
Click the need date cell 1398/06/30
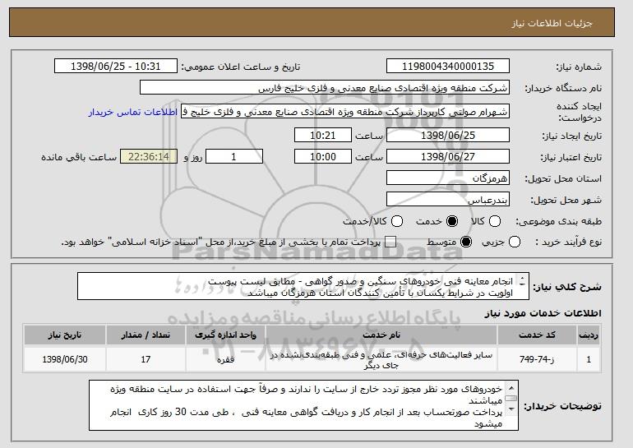click(x=65, y=359)
